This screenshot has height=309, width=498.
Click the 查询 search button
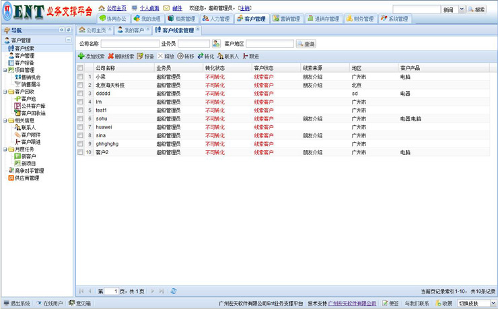coord(306,44)
